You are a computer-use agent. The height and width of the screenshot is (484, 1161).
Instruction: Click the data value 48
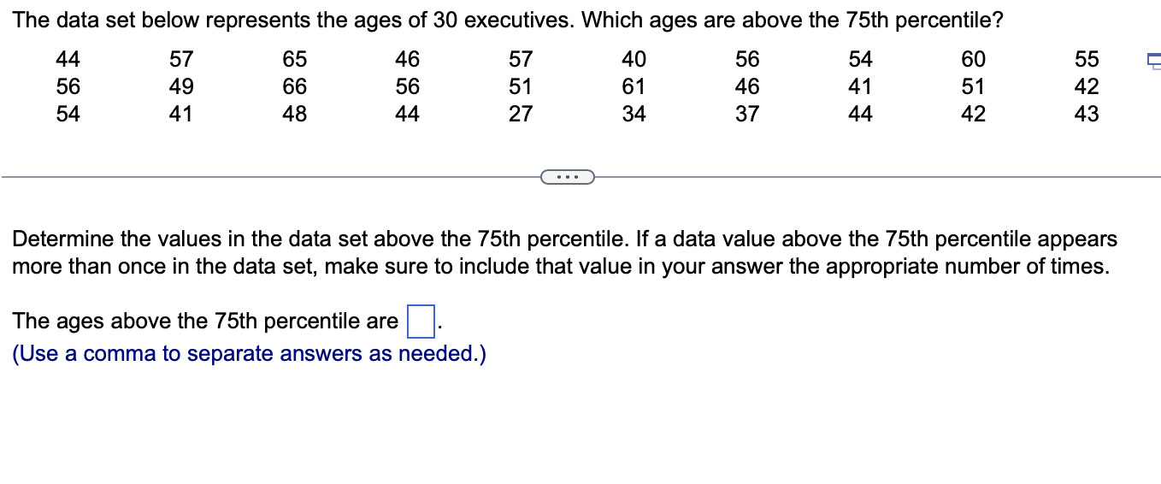[x=294, y=114]
